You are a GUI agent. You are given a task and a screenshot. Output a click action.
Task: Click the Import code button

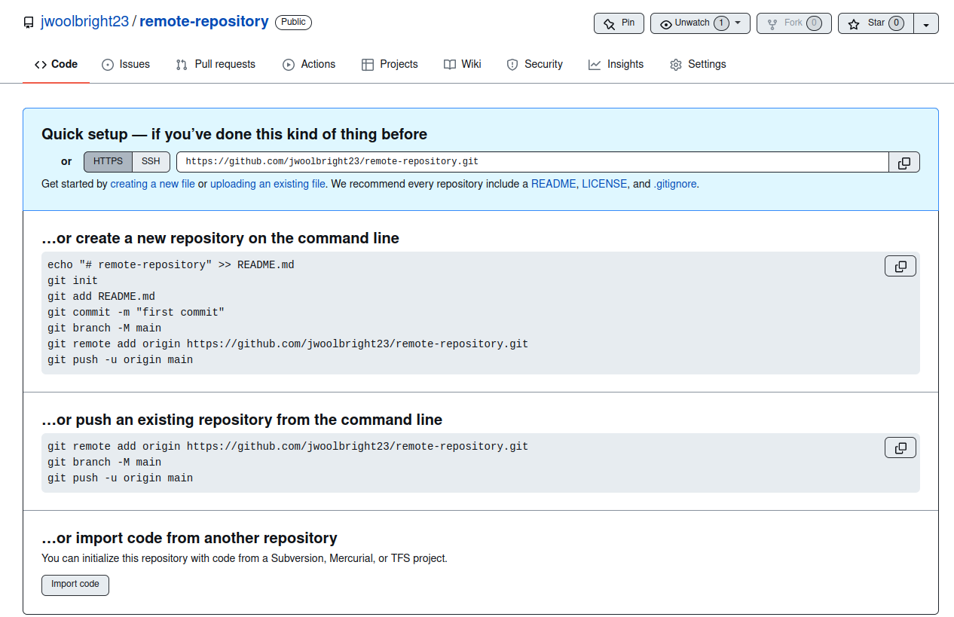pyautogui.click(x=75, y=585)
